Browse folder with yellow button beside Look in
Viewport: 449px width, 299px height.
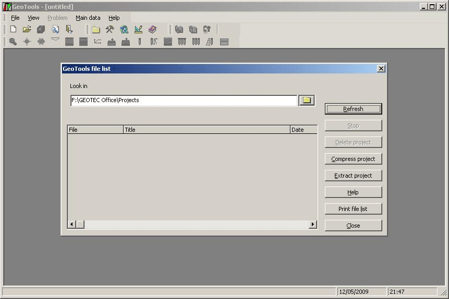point(307,101)
